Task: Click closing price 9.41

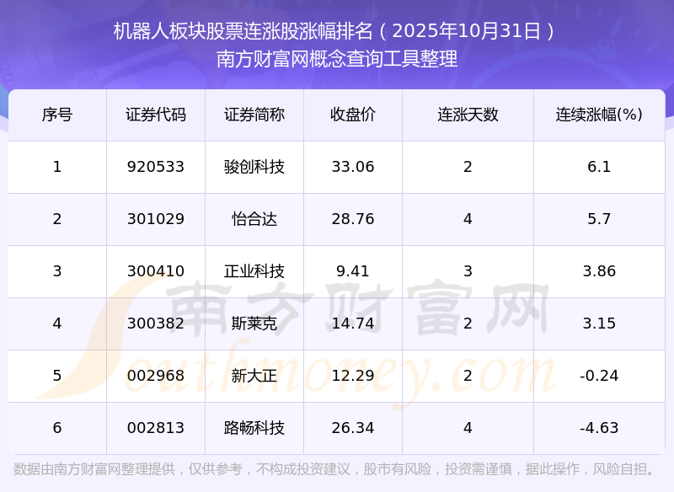Action: point(353,271)
